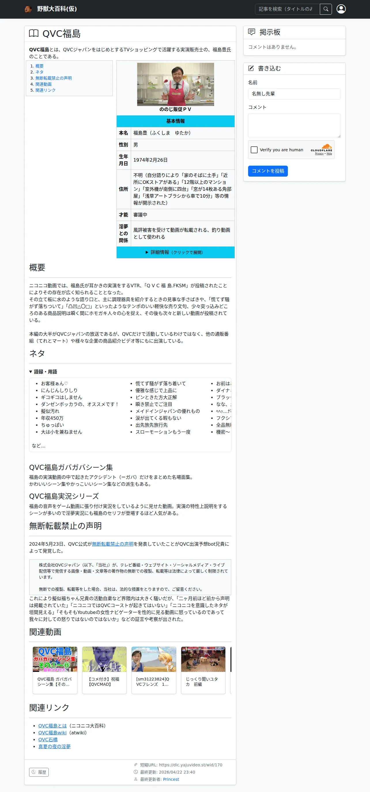
Task: Click the short URL dic.yajuvideo.st/wid/170 text
Action: [190, 765]
